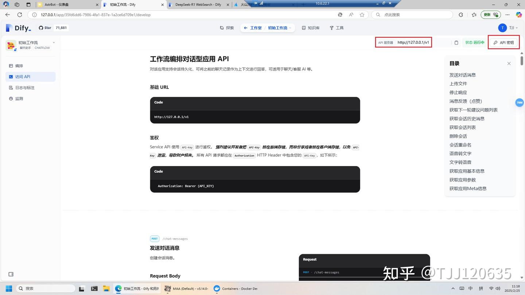The width and height of the screenshot is (525, 295).
Task: Open Docker Desktop from the taskbar
Action: pos(217,288)
